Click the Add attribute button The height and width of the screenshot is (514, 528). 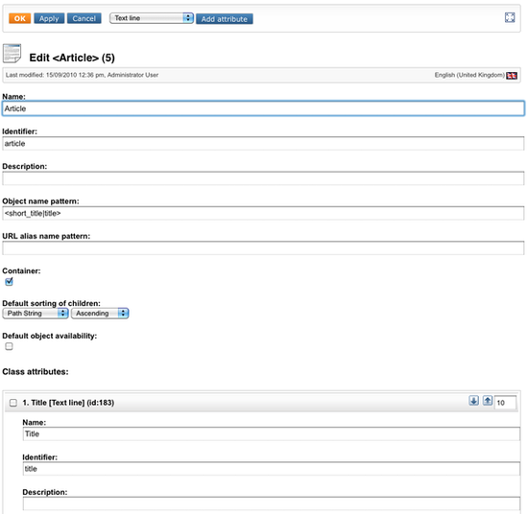pos(225,19)
